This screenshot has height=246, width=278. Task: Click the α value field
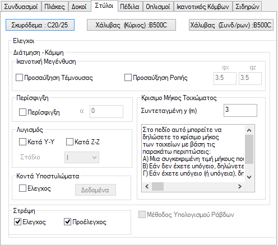click(x=106, y=111)
